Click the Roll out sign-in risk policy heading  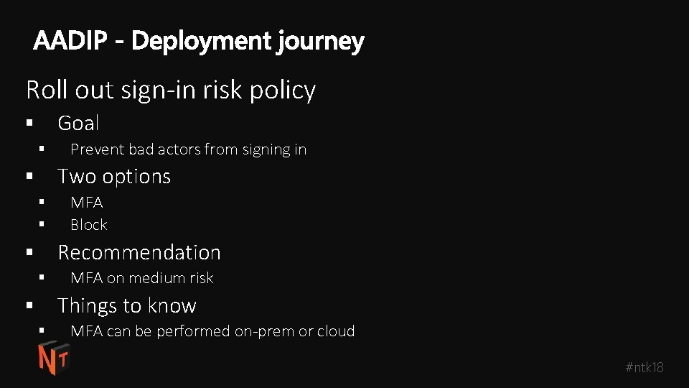pos(171,91)
